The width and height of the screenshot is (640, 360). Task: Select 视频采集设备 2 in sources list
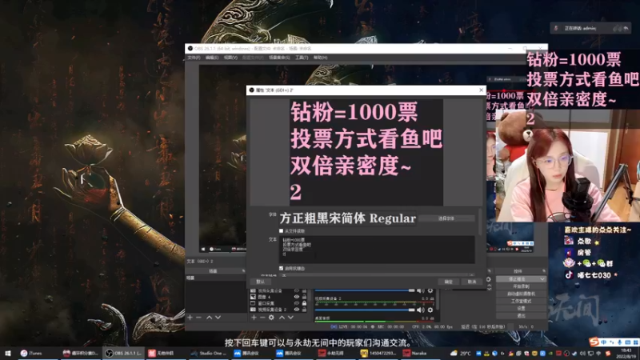click(279, 310)
